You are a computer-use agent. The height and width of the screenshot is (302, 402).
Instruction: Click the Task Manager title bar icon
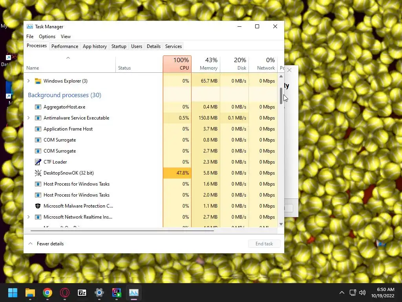click(30, 26)
